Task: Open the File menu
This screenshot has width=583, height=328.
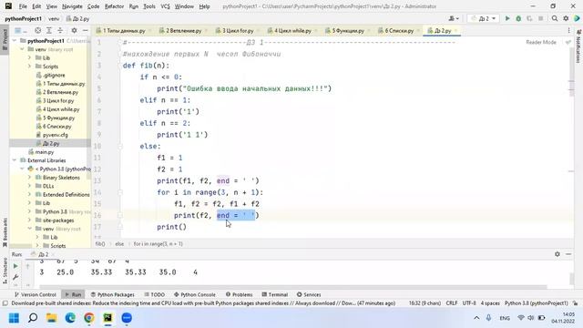Action: coord(23,6)
